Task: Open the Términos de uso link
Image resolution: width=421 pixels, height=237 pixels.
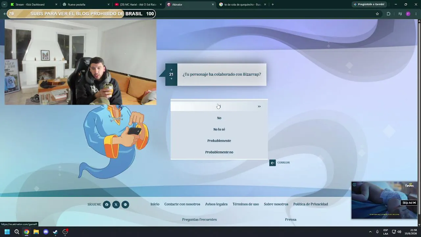Action: tap(246, 204)
